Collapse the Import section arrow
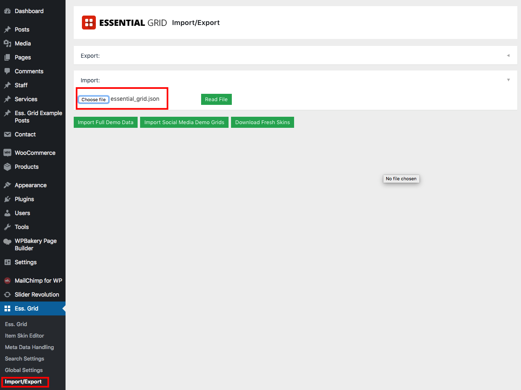The height and width of the screenshot is (390, 521). coord(508,80)
